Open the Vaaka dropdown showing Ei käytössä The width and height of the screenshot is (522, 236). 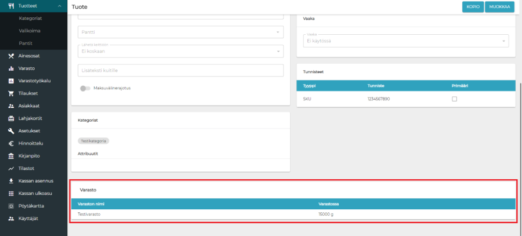tap(405, 41)
